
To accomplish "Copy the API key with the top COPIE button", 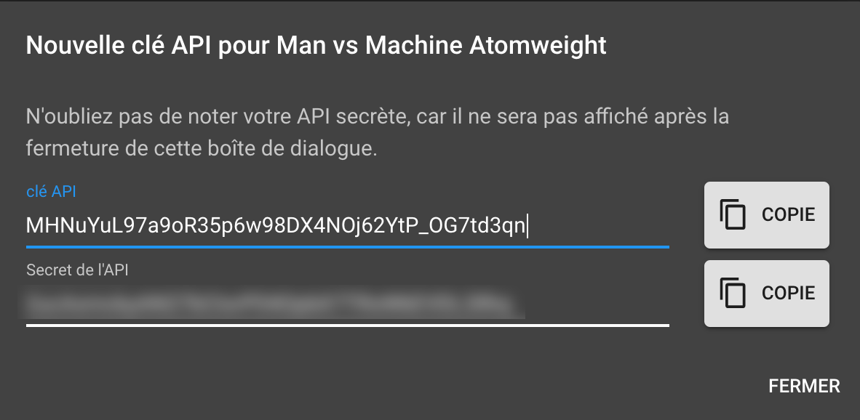I will pos(767,214).
